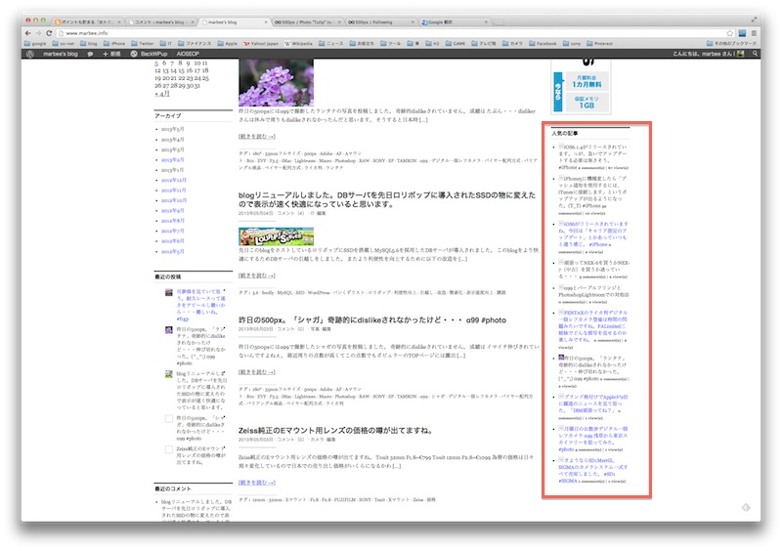
Task: Click 続きを読む under the Zeiss post
Action: [257, 483]
